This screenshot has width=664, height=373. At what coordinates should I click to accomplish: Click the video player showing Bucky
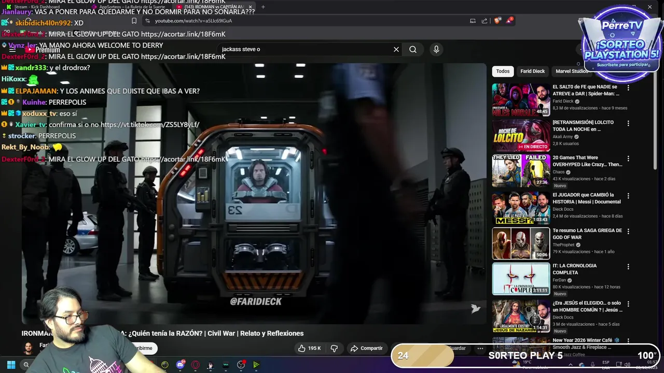coord(254,194)
